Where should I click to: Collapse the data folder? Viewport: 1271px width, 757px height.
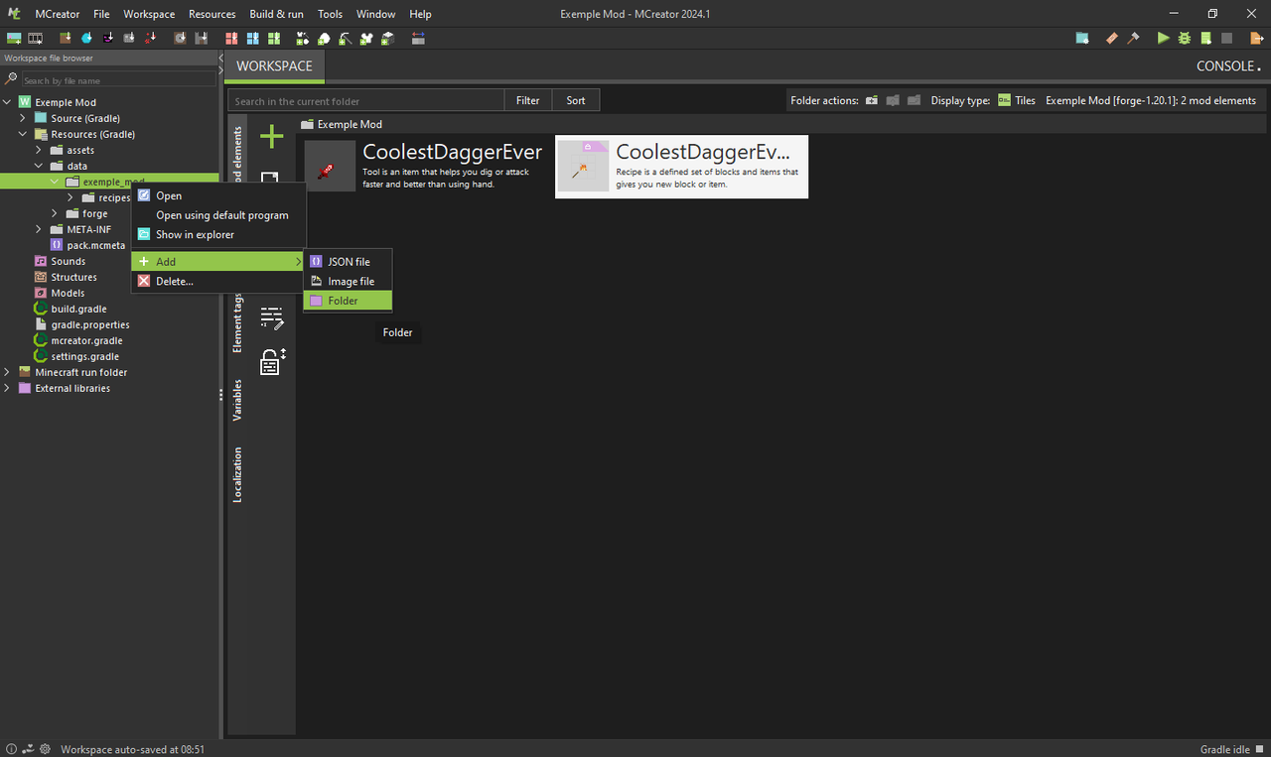[x=39, y=166]
